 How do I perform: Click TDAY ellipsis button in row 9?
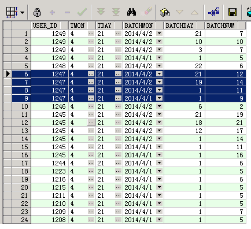[118, 98]
